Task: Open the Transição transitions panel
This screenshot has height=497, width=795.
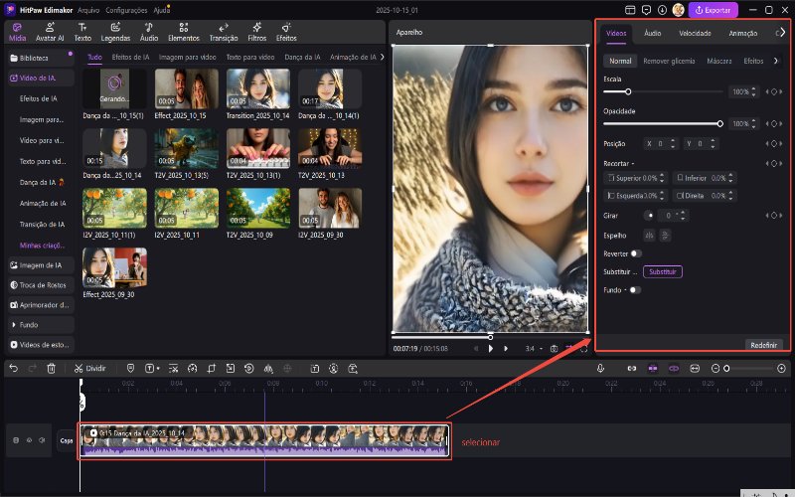Action: 224,32
